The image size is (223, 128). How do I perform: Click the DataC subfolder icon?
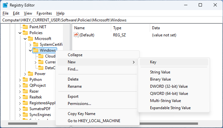pos(41,68)
